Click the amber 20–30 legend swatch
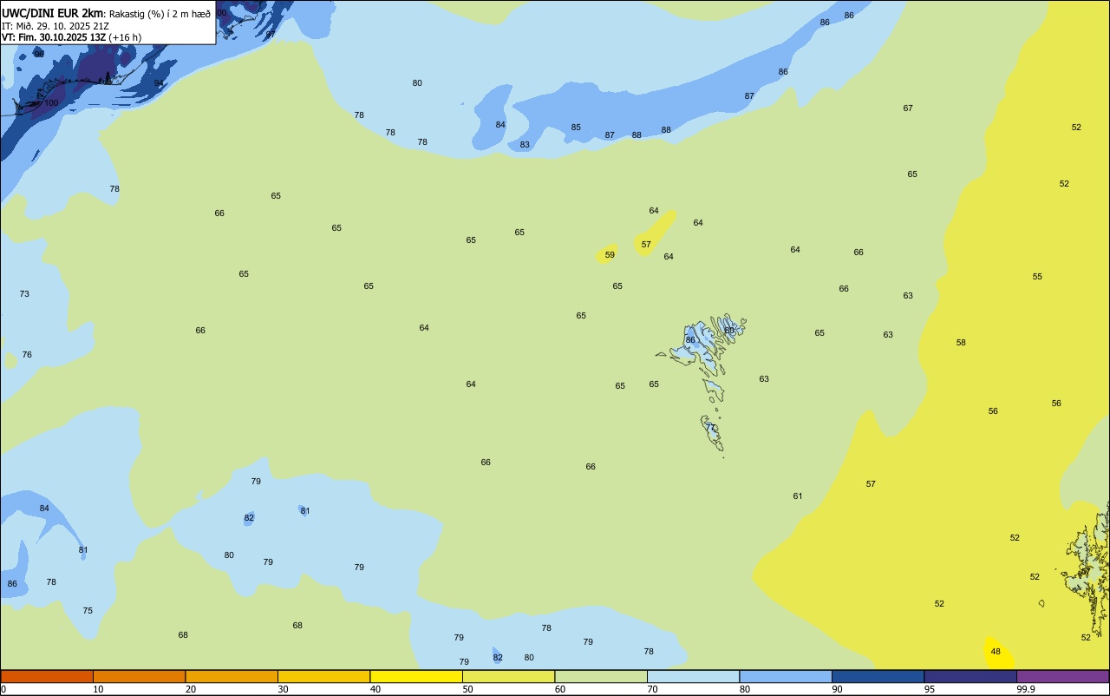The height and width of the screenshot is (696, 1110). [232, 676]
